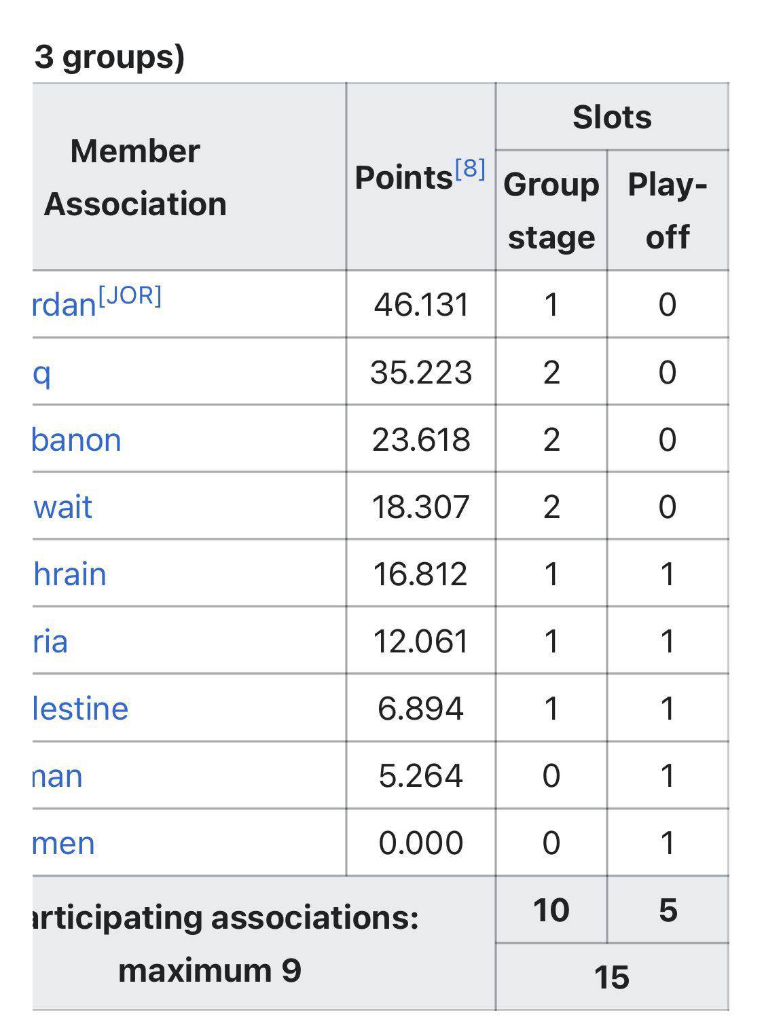Click the 'maximum 9' participating associations footer
The width and height of the screenshot is (764, 1034).
pyautogui.click(x=209, y=971)
